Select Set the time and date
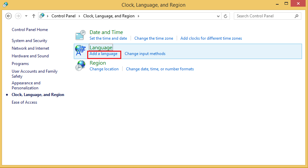 click(108, 38)
